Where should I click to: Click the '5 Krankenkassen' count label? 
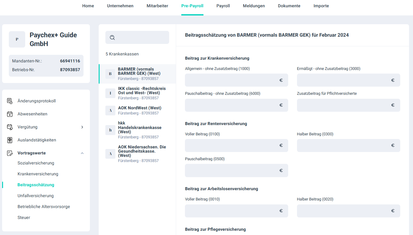(122, 54)
